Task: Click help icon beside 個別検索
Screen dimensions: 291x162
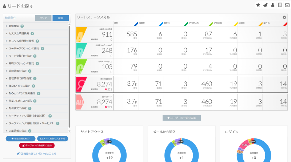Action: pos(22,26)
